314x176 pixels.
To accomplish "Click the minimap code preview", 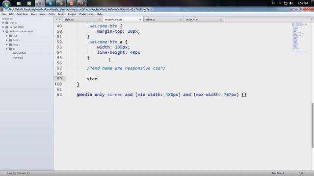I will [299, 37].
